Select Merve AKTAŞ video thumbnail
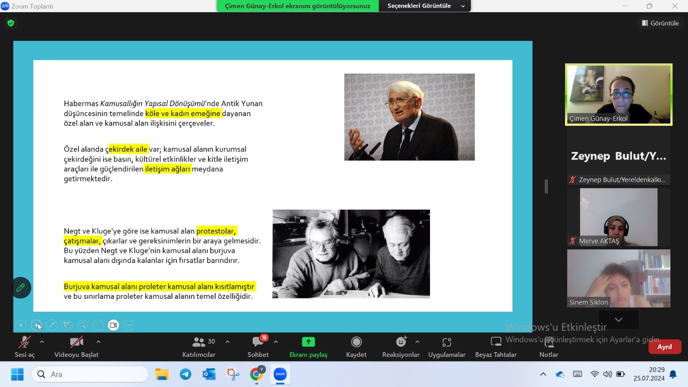The height and width of the screenshot is (387, 688). pyautogui.click(x=619, y=217)
